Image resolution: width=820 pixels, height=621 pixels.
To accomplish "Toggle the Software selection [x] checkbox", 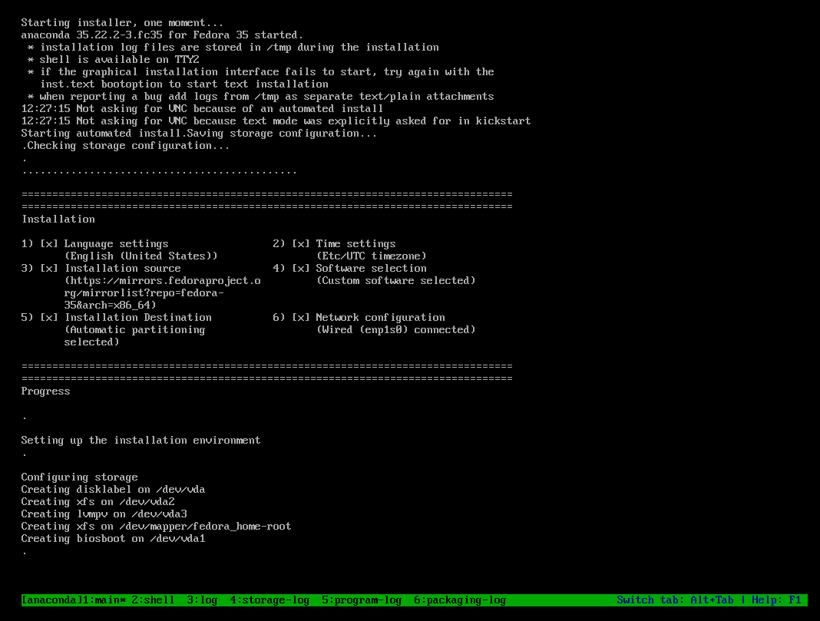I will [301, 268].
